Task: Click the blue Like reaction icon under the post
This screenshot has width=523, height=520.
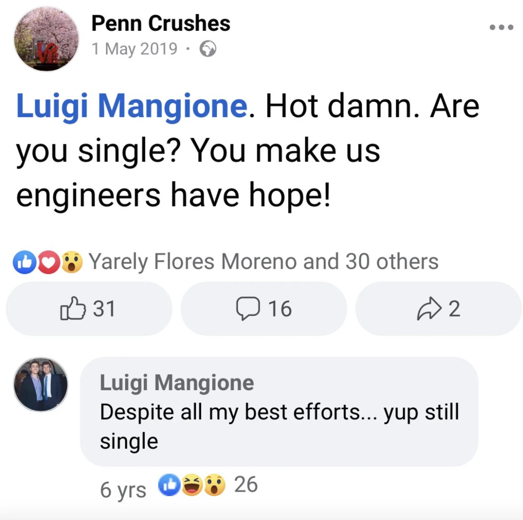Action: point(25,262)
